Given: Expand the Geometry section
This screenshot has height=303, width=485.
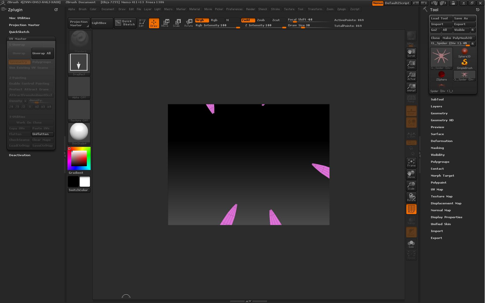Looking at the screenshot, I should (439, 113).
